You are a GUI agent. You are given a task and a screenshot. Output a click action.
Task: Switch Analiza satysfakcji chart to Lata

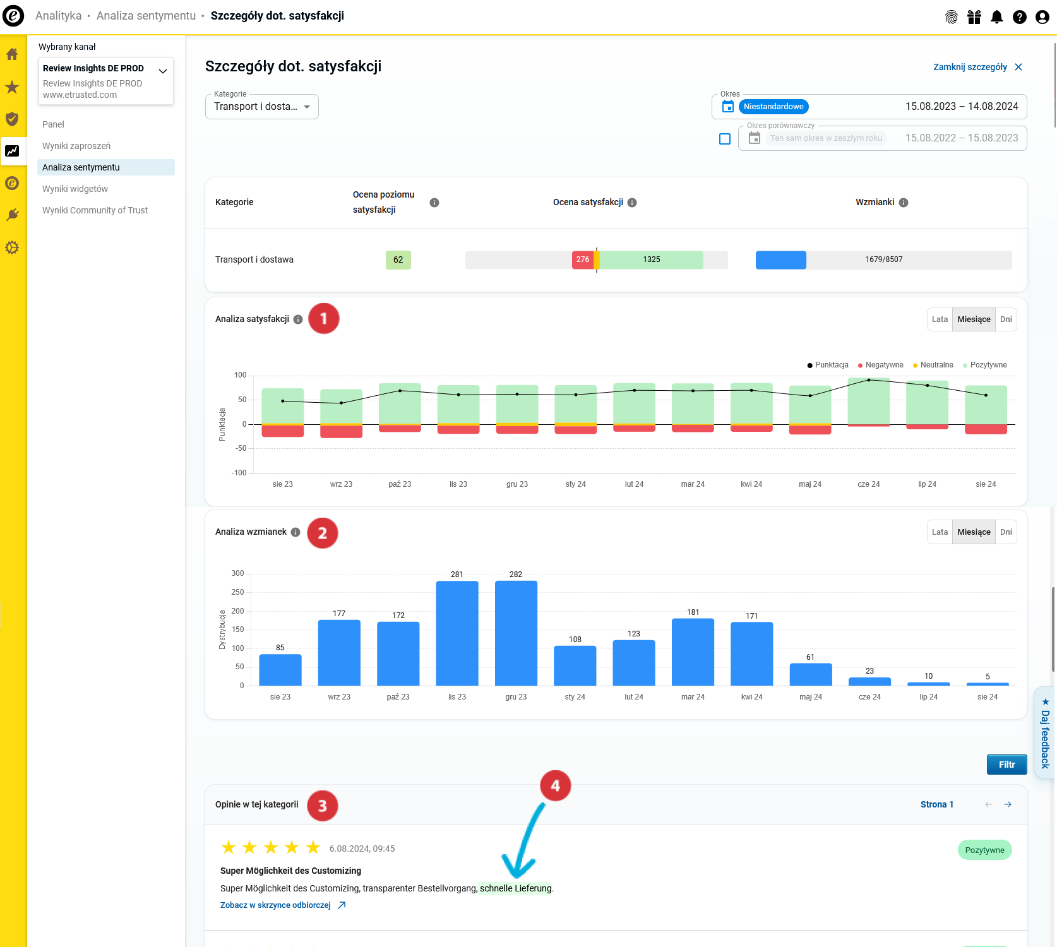pos(940,319)
